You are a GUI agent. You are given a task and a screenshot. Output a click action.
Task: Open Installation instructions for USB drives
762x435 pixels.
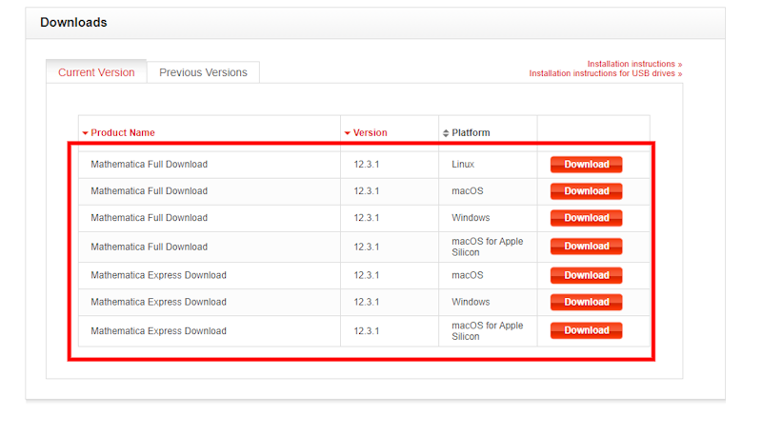605,73
